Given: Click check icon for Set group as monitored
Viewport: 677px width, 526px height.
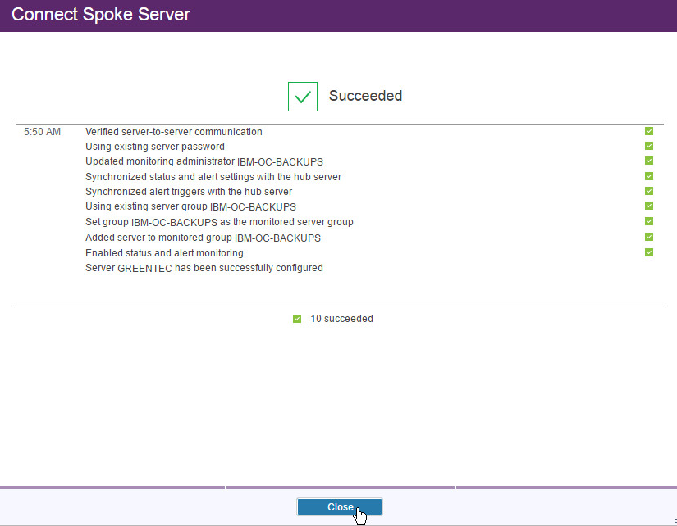Looking at the screenshot, I should coord(649,222).
